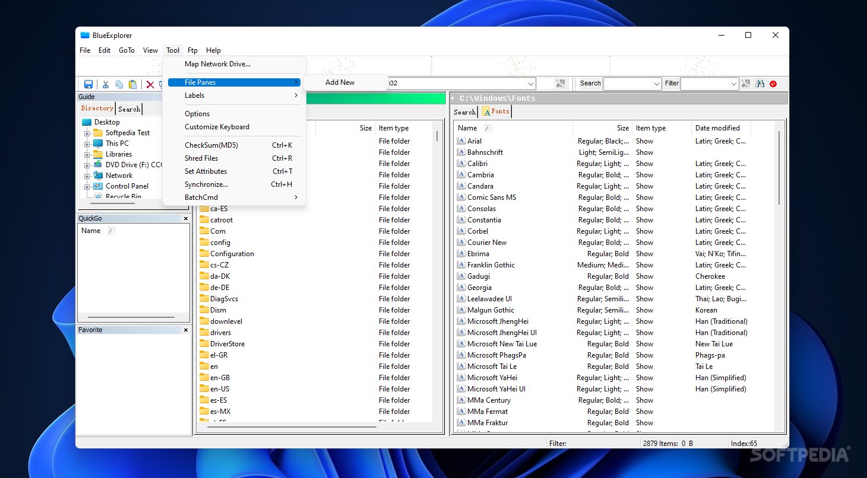Click the This PC computer icon
This screenshot has width=867, height=478.
click(x=98, y=144)
